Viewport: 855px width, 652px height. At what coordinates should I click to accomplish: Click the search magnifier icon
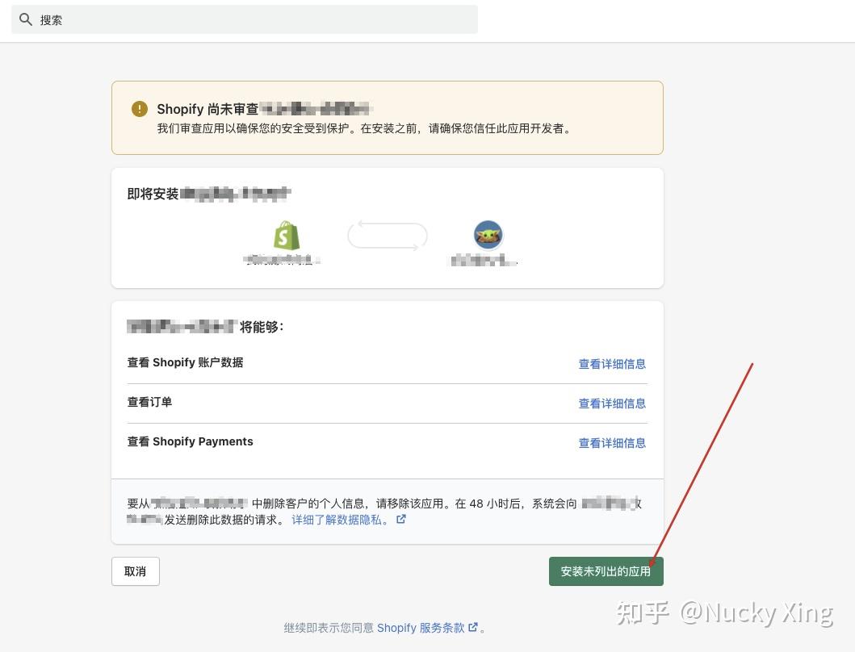tap(24, 19)
